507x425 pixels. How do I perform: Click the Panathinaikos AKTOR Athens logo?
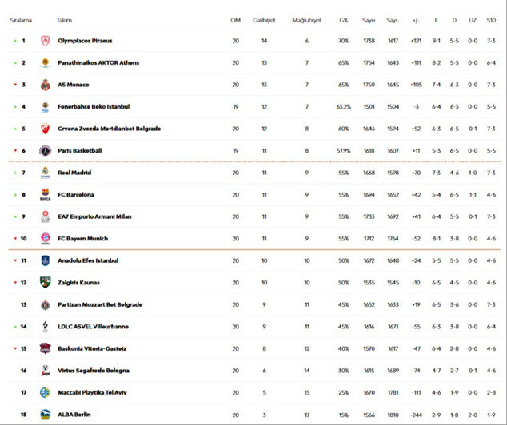tap(46, 62)
